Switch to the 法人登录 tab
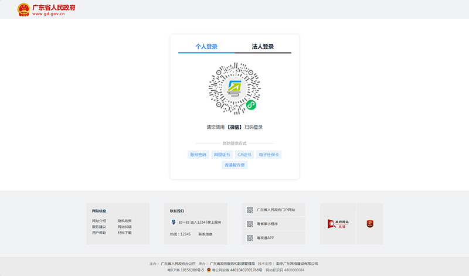 (263, 47)
